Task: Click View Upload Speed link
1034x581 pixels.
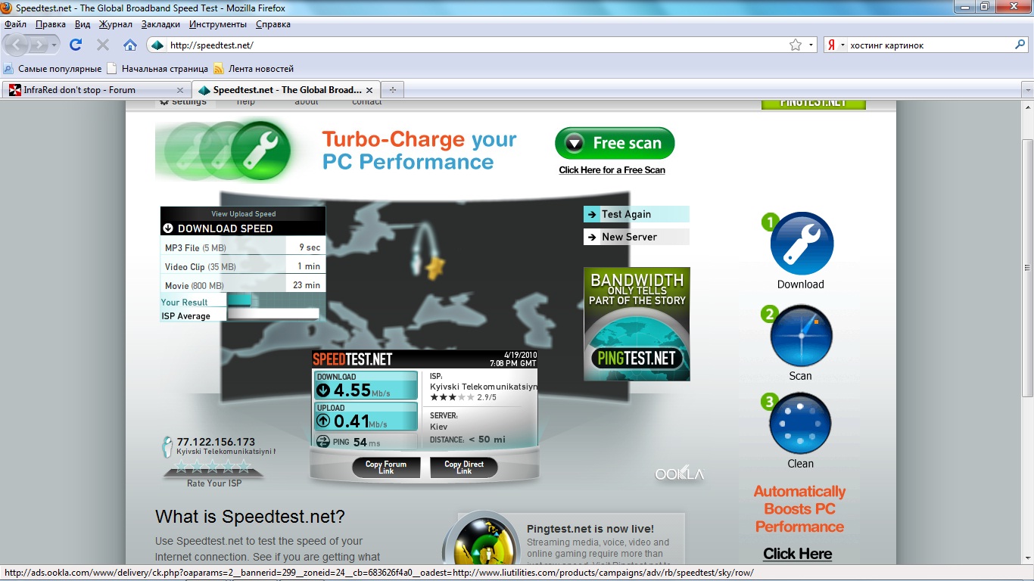Action: (x=243, y=214)
